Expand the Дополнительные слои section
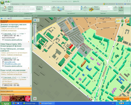Image resolution: width=131 pixels, height=105 pixels. click(x=16, y=94)
